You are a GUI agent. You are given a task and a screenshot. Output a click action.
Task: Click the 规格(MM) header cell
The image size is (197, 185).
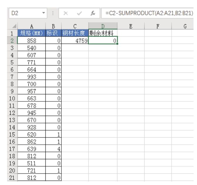(x=31, y=32)
